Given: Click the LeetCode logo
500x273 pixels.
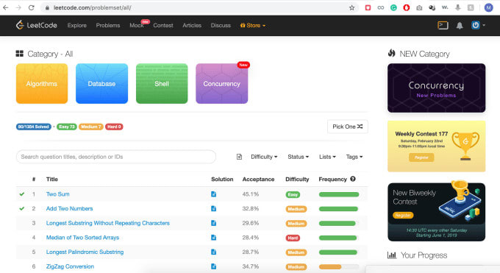Looking at the screenshot, I should (x=36, y=25).
